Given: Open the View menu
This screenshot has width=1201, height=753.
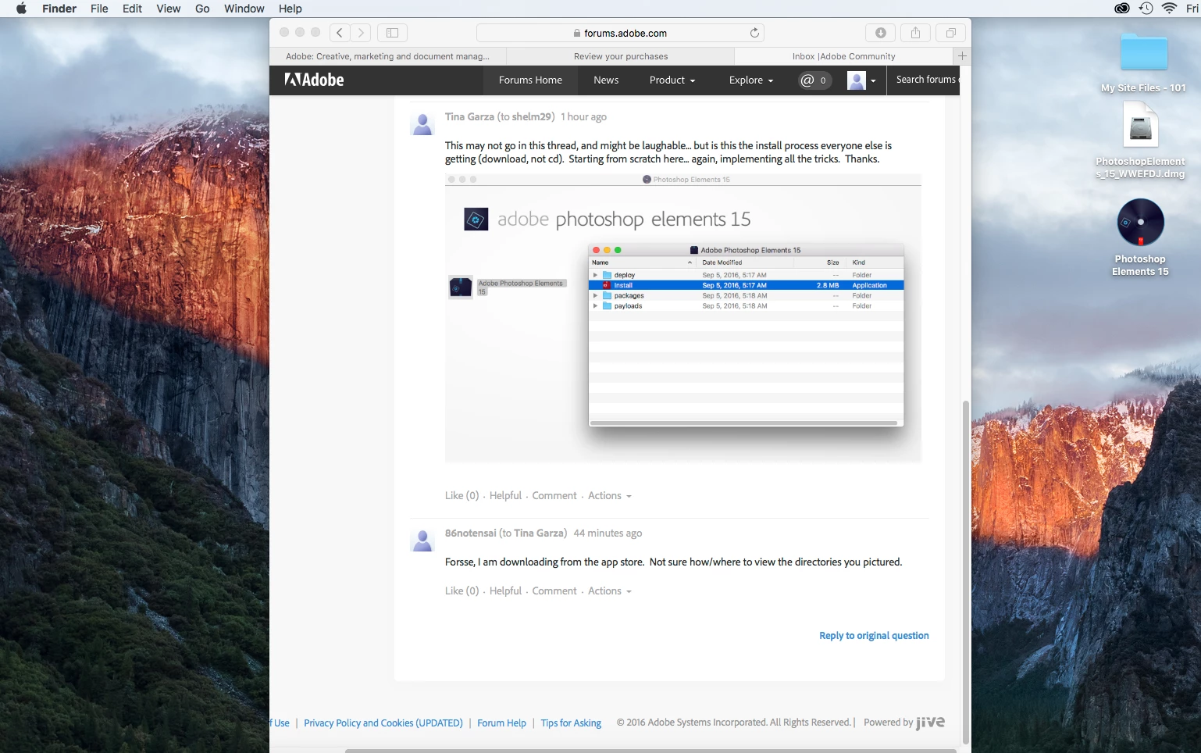Looking at the screenshot, I should (x=168, y=9).
